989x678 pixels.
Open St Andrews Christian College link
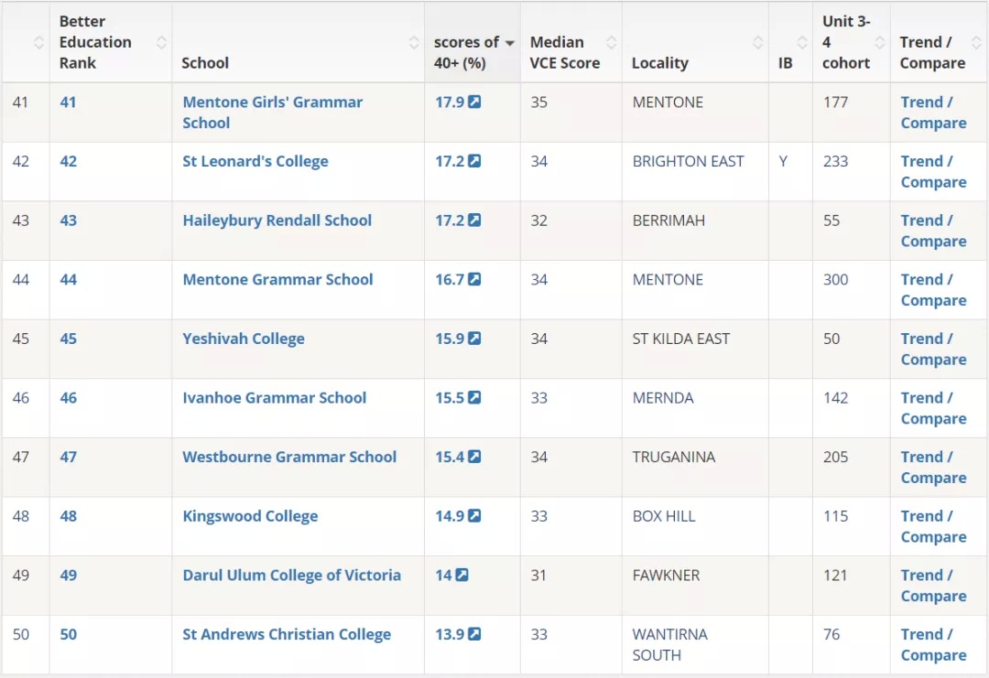tap(287, 634)
